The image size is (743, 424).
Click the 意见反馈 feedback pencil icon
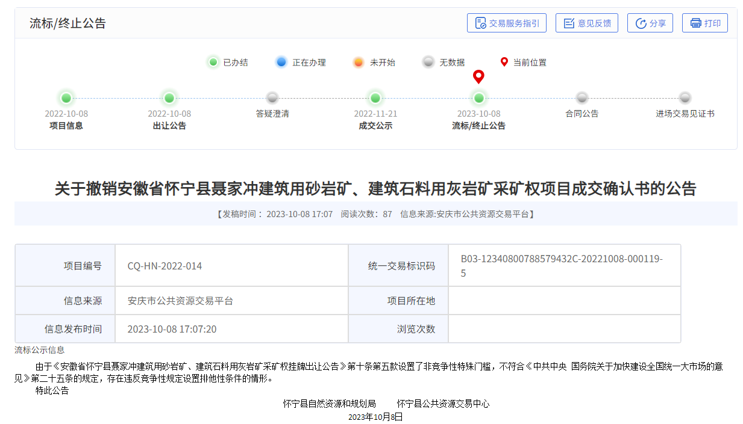(569, 23)
